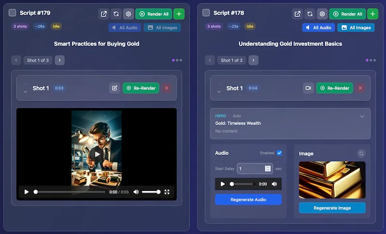
Task: Click the '3 shots' badge in Script #179
Action: click(20, 27)
